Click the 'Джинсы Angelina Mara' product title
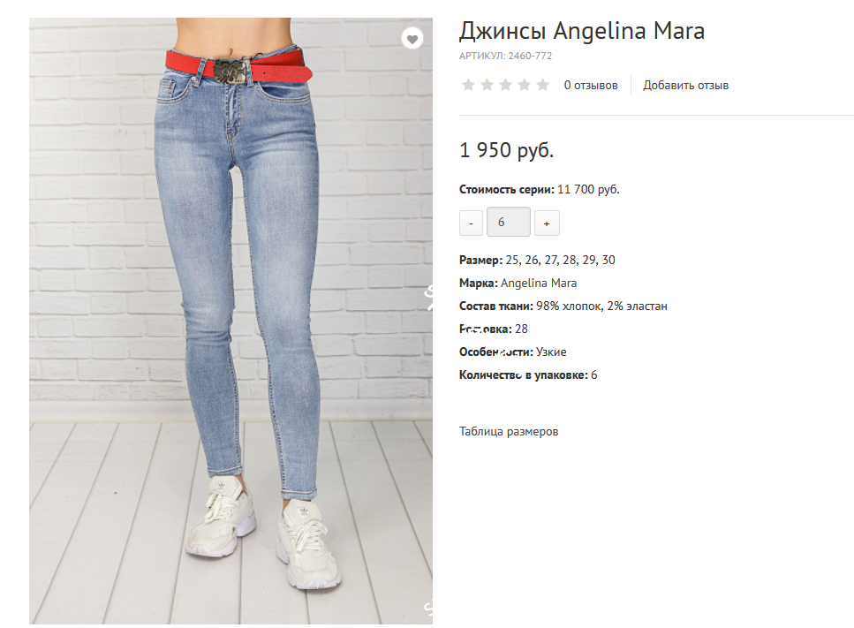The image size is (854, 628). pyautogui.click(x=582, y=31)
